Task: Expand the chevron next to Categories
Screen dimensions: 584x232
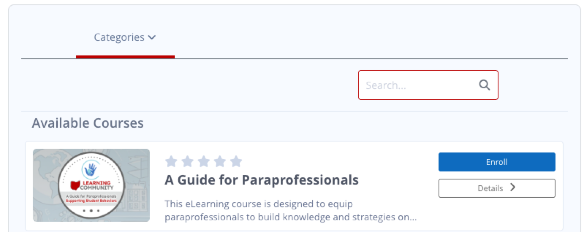Action: click(x=152, y=38)
